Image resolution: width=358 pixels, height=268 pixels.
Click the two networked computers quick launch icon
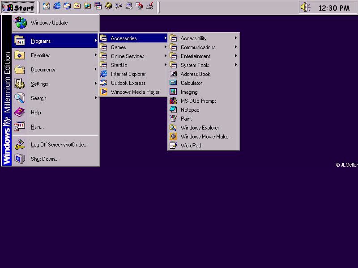119,6
